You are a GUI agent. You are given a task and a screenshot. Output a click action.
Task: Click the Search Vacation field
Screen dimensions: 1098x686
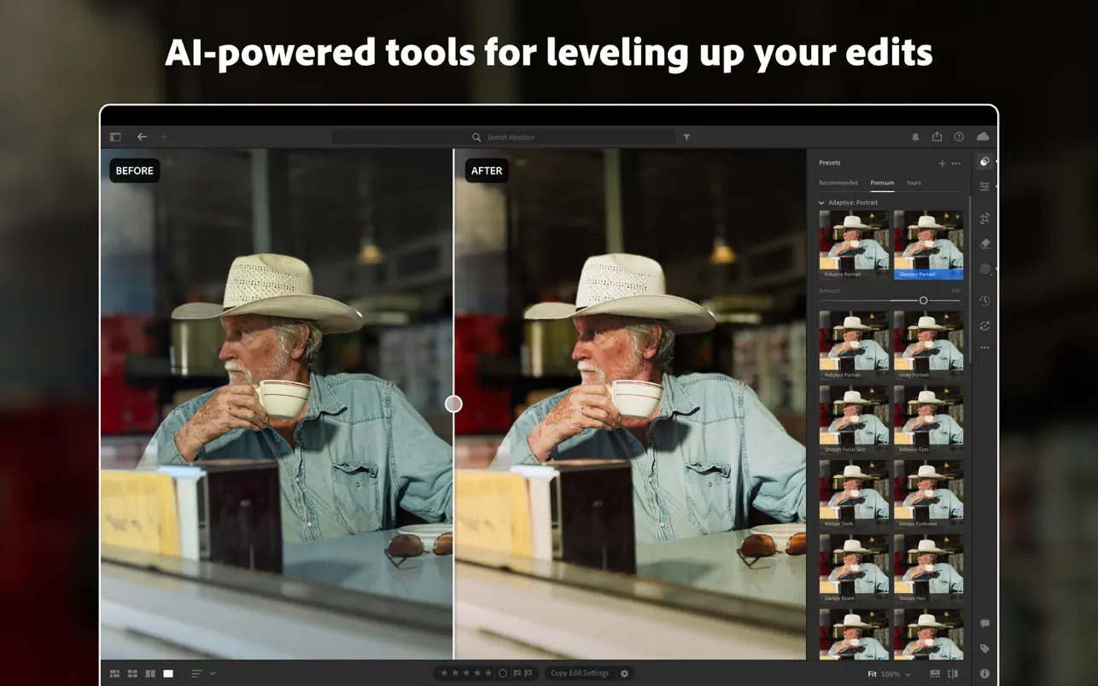pyautogui.click(x=504, y=137)
